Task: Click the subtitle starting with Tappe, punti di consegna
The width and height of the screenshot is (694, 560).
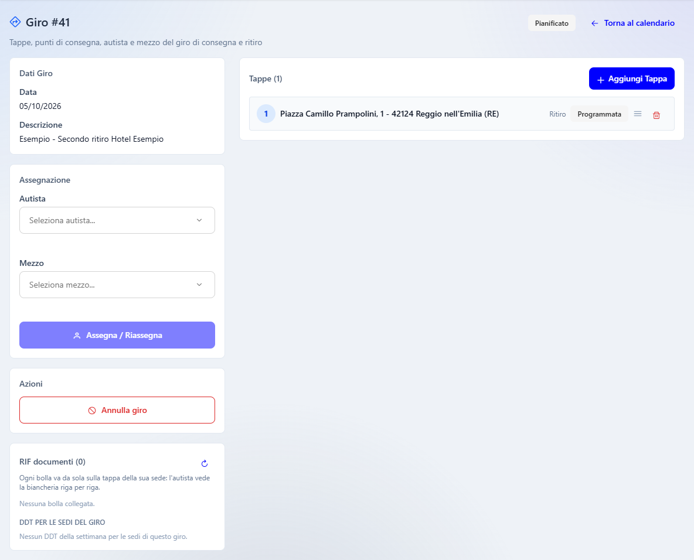Action: (x=136, y=42)
